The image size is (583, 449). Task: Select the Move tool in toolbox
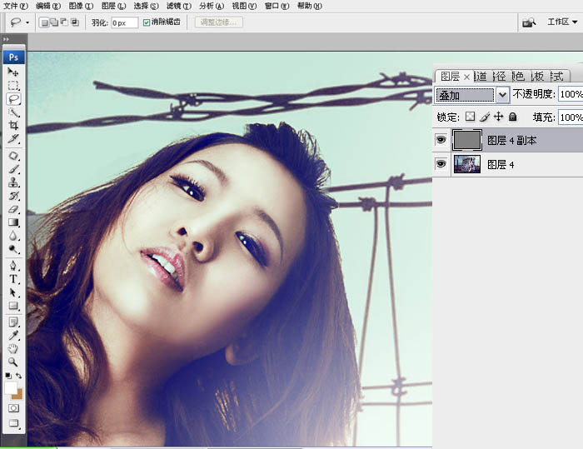pos(13,73)
